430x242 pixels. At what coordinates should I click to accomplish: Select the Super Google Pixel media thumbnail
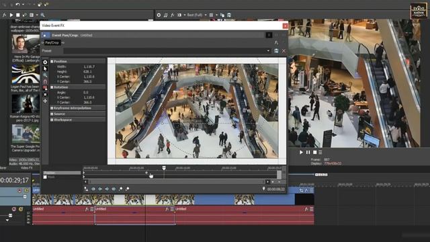(x=26, y=134)
